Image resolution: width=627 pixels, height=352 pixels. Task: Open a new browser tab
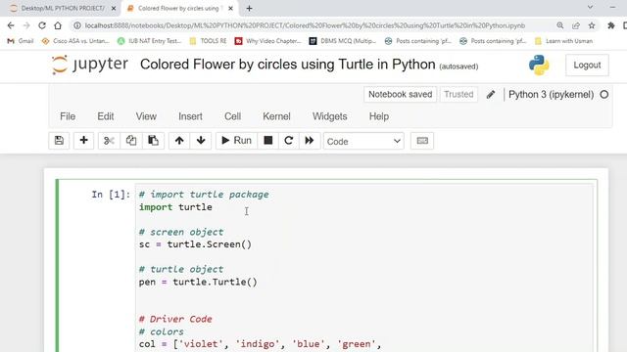[x=249, y=9]
